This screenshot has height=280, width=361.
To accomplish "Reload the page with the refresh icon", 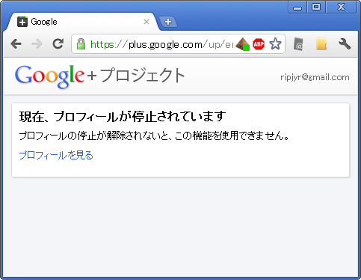I will pos(58,44).
